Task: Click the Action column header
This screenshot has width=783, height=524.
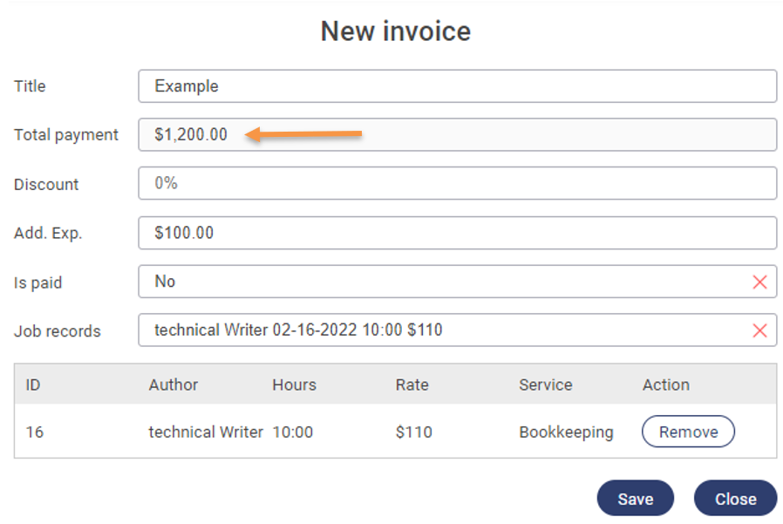Action: tap(666, 384)
